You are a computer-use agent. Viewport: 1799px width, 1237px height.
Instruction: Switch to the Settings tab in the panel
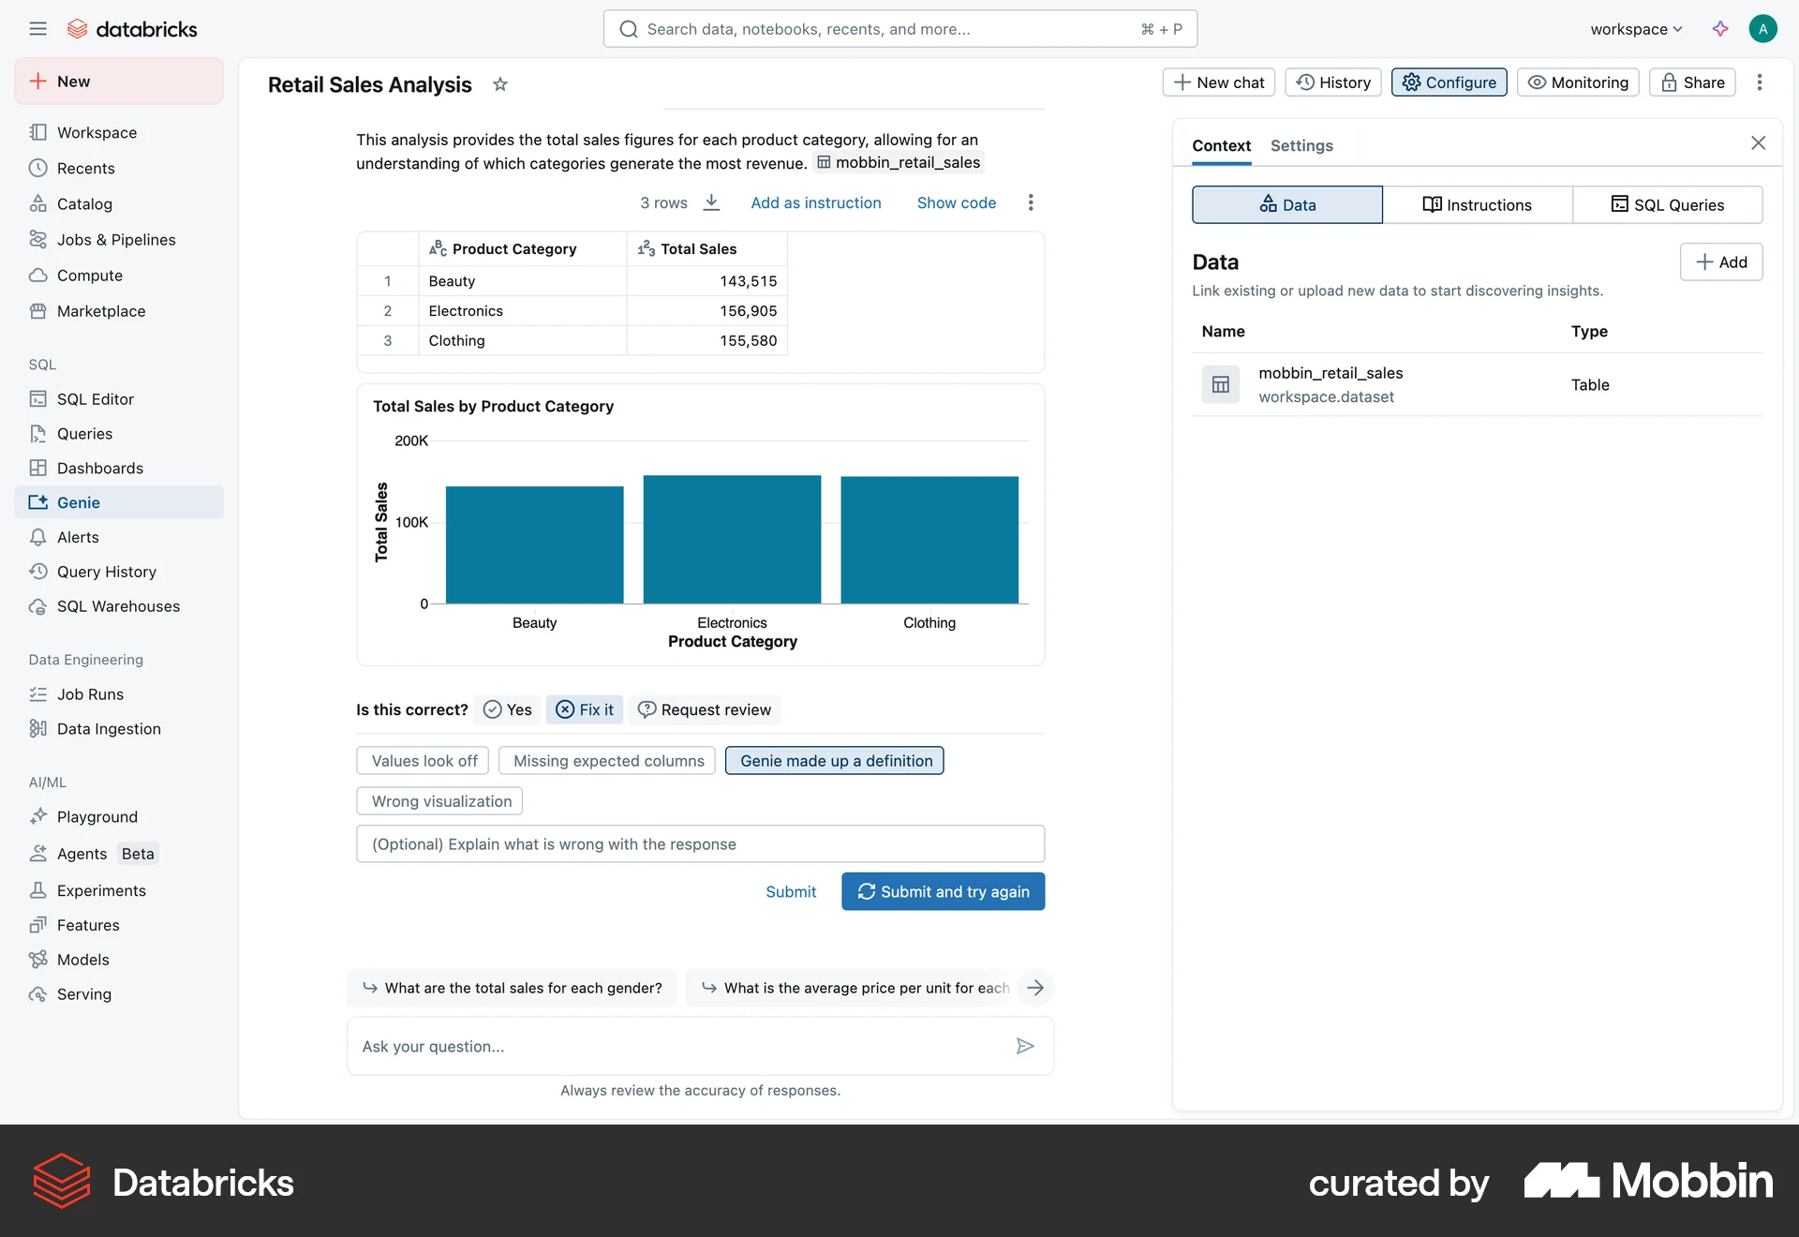[x=1301, y=145]
